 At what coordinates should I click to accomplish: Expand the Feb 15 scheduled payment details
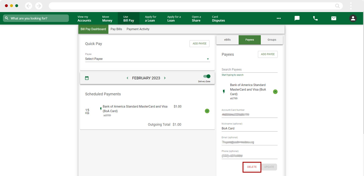click(207, 111)
